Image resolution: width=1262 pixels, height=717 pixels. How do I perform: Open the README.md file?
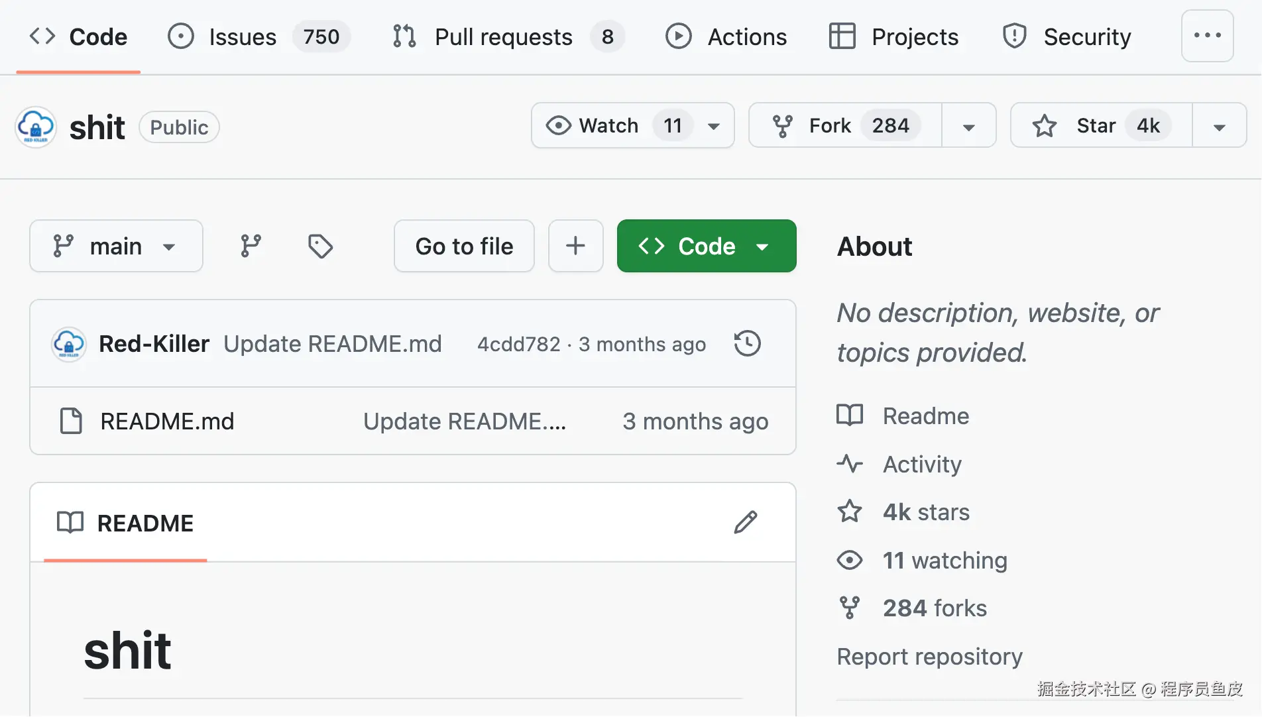tap(167, 421)
